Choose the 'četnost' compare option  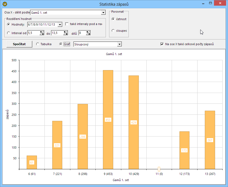click(x=113, y=19)
